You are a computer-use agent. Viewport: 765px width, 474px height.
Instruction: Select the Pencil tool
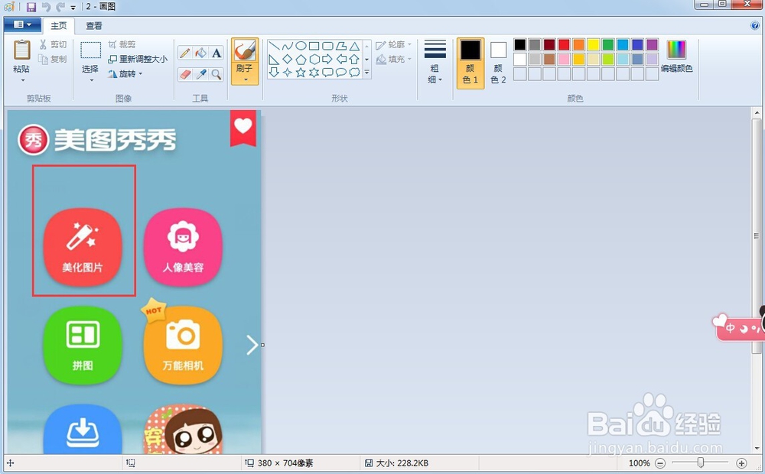pos(185,53)
